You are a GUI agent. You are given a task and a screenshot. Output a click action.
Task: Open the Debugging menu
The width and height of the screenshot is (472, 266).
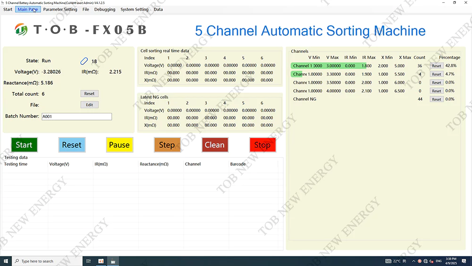tap(104, 9)
